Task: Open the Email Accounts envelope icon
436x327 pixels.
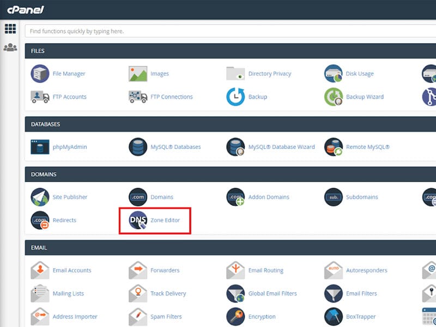Action: click(x=40, y=270)
